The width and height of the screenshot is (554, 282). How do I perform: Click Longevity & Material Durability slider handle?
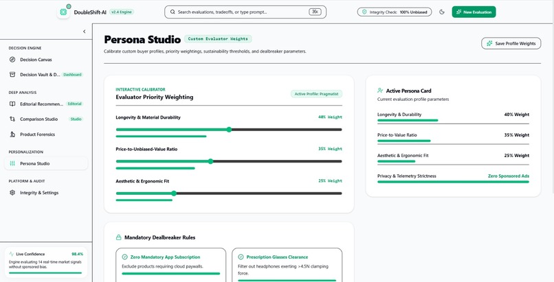point(230,130)
